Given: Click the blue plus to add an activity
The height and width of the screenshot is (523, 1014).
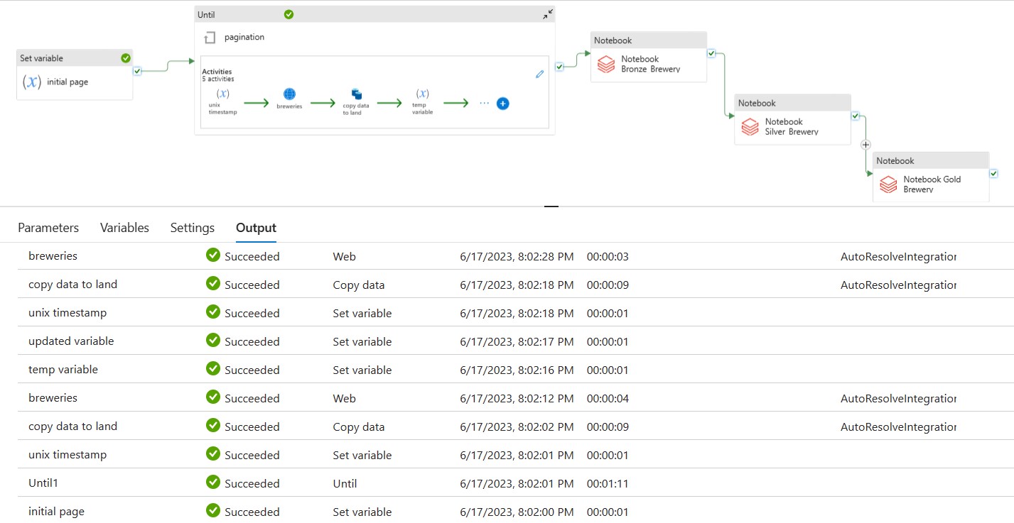Looking at the screenshot, I should 502,103.
